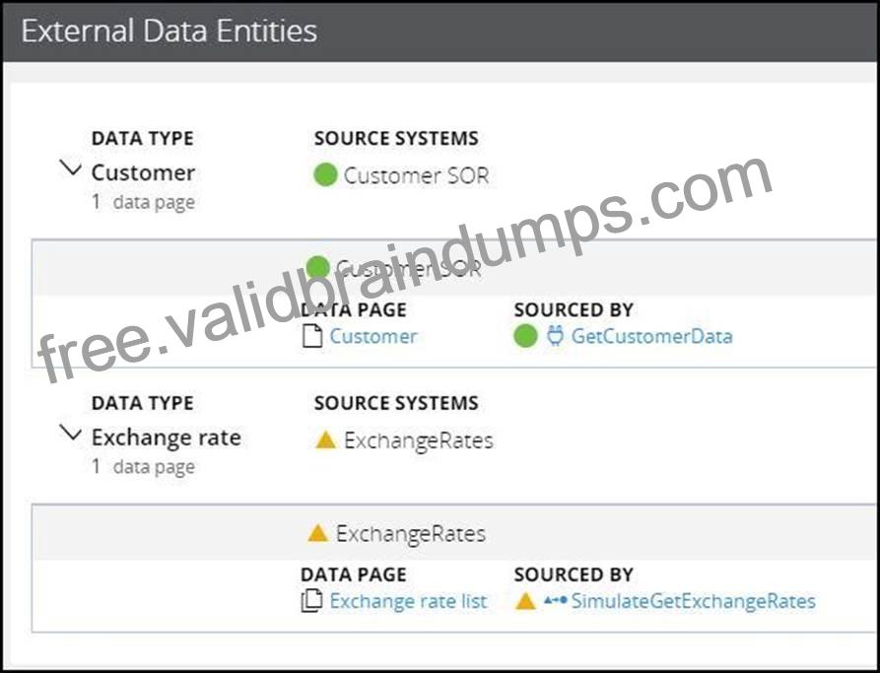Screen dimensions: 880x673
Task: Click the Customer SOR source system label
Action: (x=417, y=175)
